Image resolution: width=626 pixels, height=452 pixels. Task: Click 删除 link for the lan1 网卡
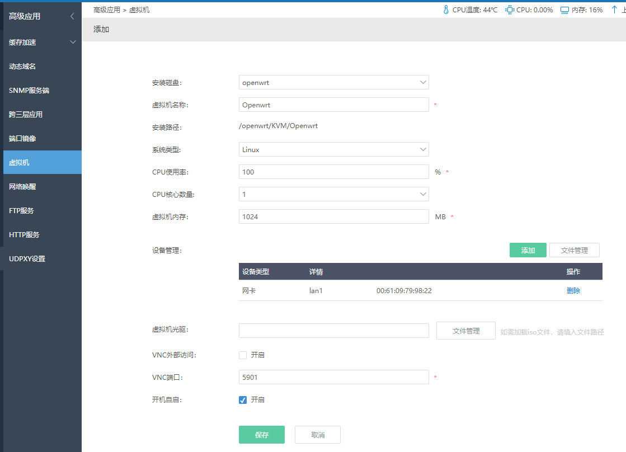point(573,290)
